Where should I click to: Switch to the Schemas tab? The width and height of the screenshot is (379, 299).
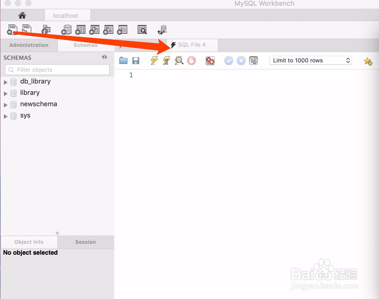click(x=86, y=45)
